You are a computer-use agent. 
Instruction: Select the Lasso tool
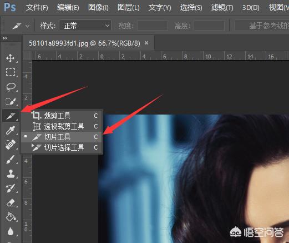11,87
